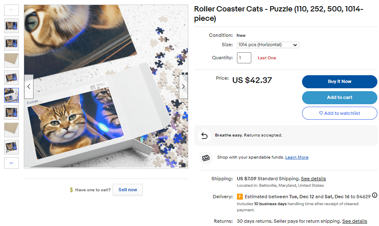Image resolution: width=379 pixels, height=226 pixels.
Task: Click the main puzzle product image
Action: (106, 86)
